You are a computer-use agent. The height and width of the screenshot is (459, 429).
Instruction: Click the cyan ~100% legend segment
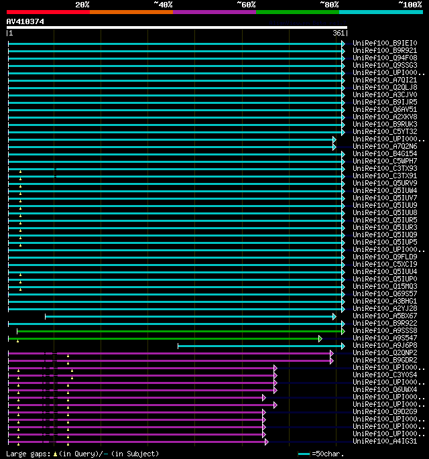coord(381,12)
